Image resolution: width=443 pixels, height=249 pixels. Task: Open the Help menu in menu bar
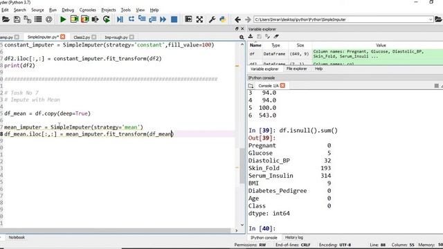coord(154,10)
